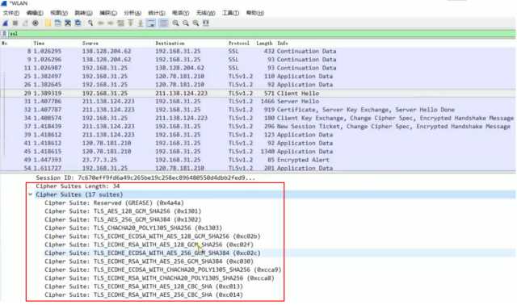Open the 编辑(E) menu

coord(35,13)
